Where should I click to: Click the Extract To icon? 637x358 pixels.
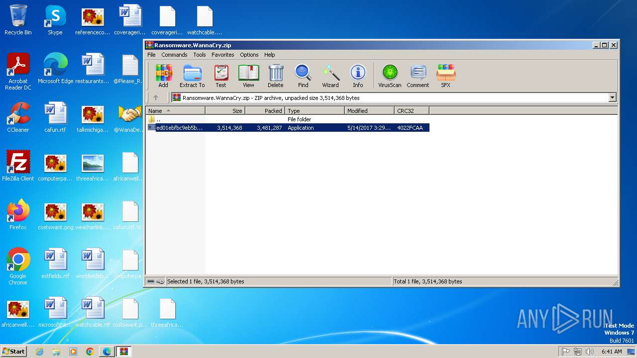pos(192,76)
